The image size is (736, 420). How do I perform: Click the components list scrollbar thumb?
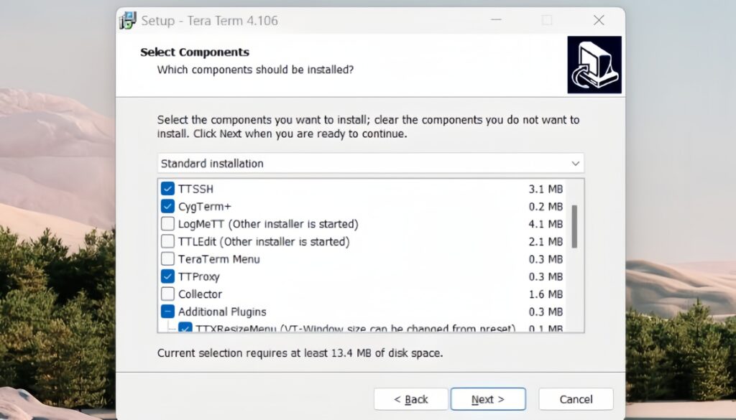point(574,226)
